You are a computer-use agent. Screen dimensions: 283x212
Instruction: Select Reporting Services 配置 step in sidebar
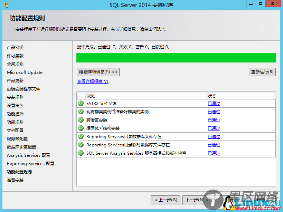coord(31,164)
